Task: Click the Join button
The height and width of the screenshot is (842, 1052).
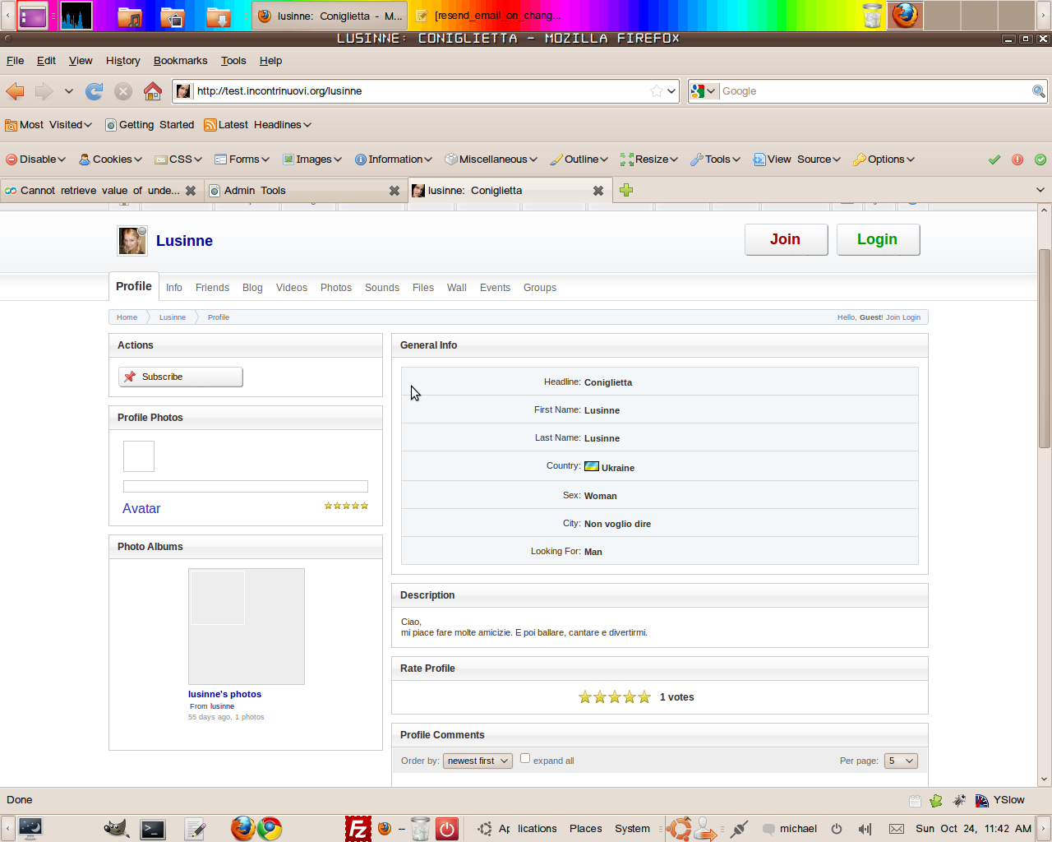Action: [x=786, y=239]
